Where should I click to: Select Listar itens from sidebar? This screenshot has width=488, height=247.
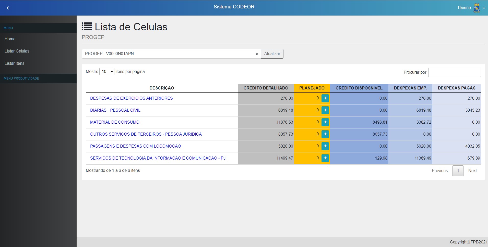point(14,63)
